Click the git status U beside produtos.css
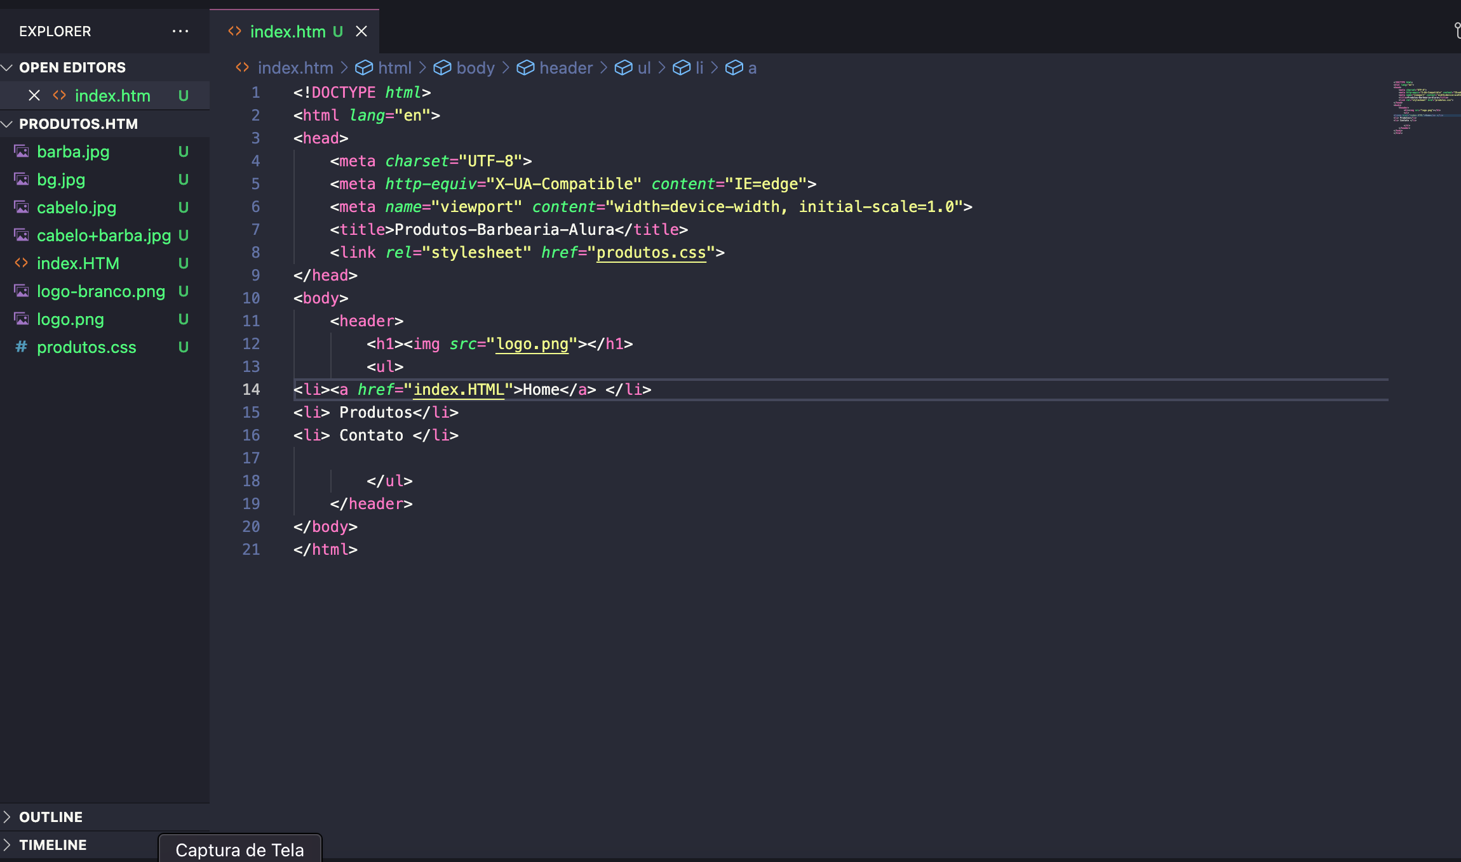The width and height of the screenshot is (1461, 862). [x=183, y=347]
